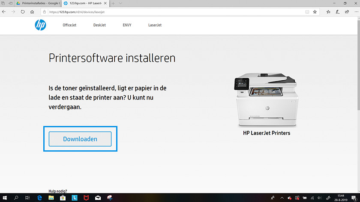Switch to the Printerinstallaties Google tab
Viewport: 360px width, 202px height.
[38, 3]
